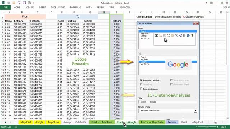The height and width of the screenshot is (129, 230).
Task: Click the Distance header cell
Action: click(x=116, y=21)
